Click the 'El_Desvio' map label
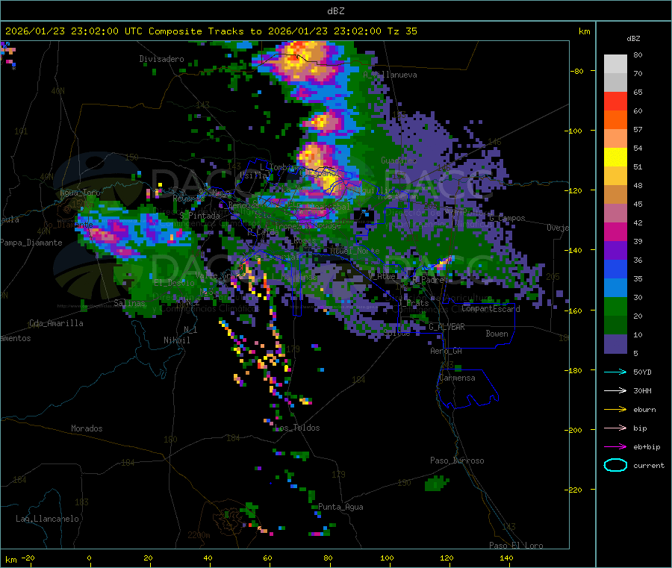 (x=175, y=283)
